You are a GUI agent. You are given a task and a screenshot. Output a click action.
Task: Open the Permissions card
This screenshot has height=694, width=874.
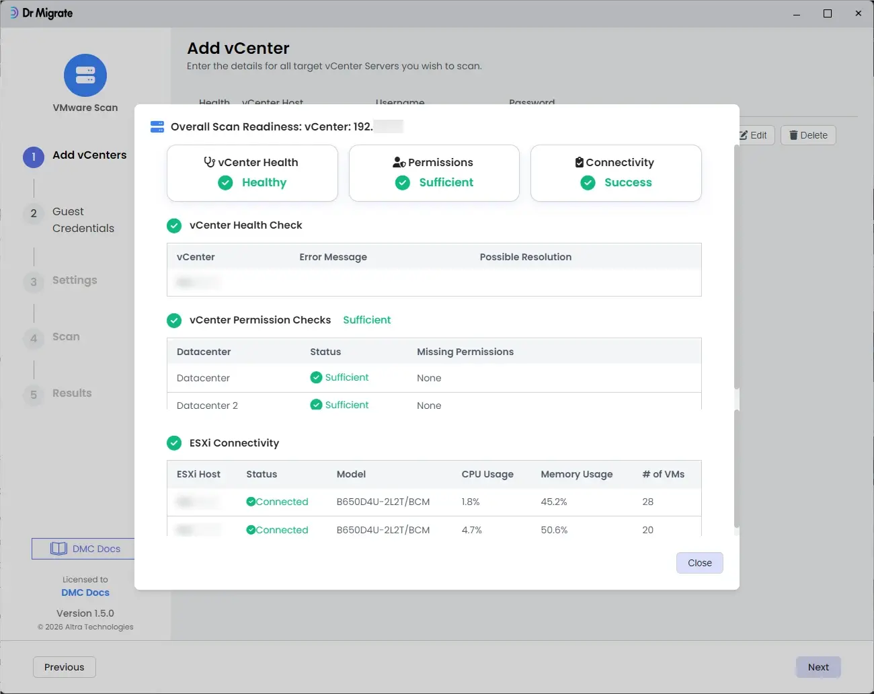pos(434,173)
